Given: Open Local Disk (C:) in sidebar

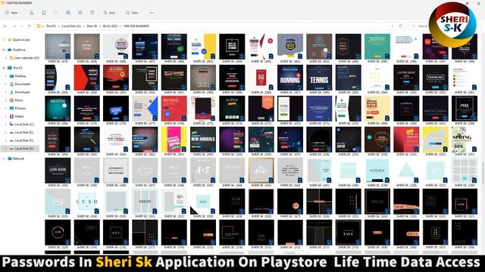Looking at the screenshot, I should (24, 124).
